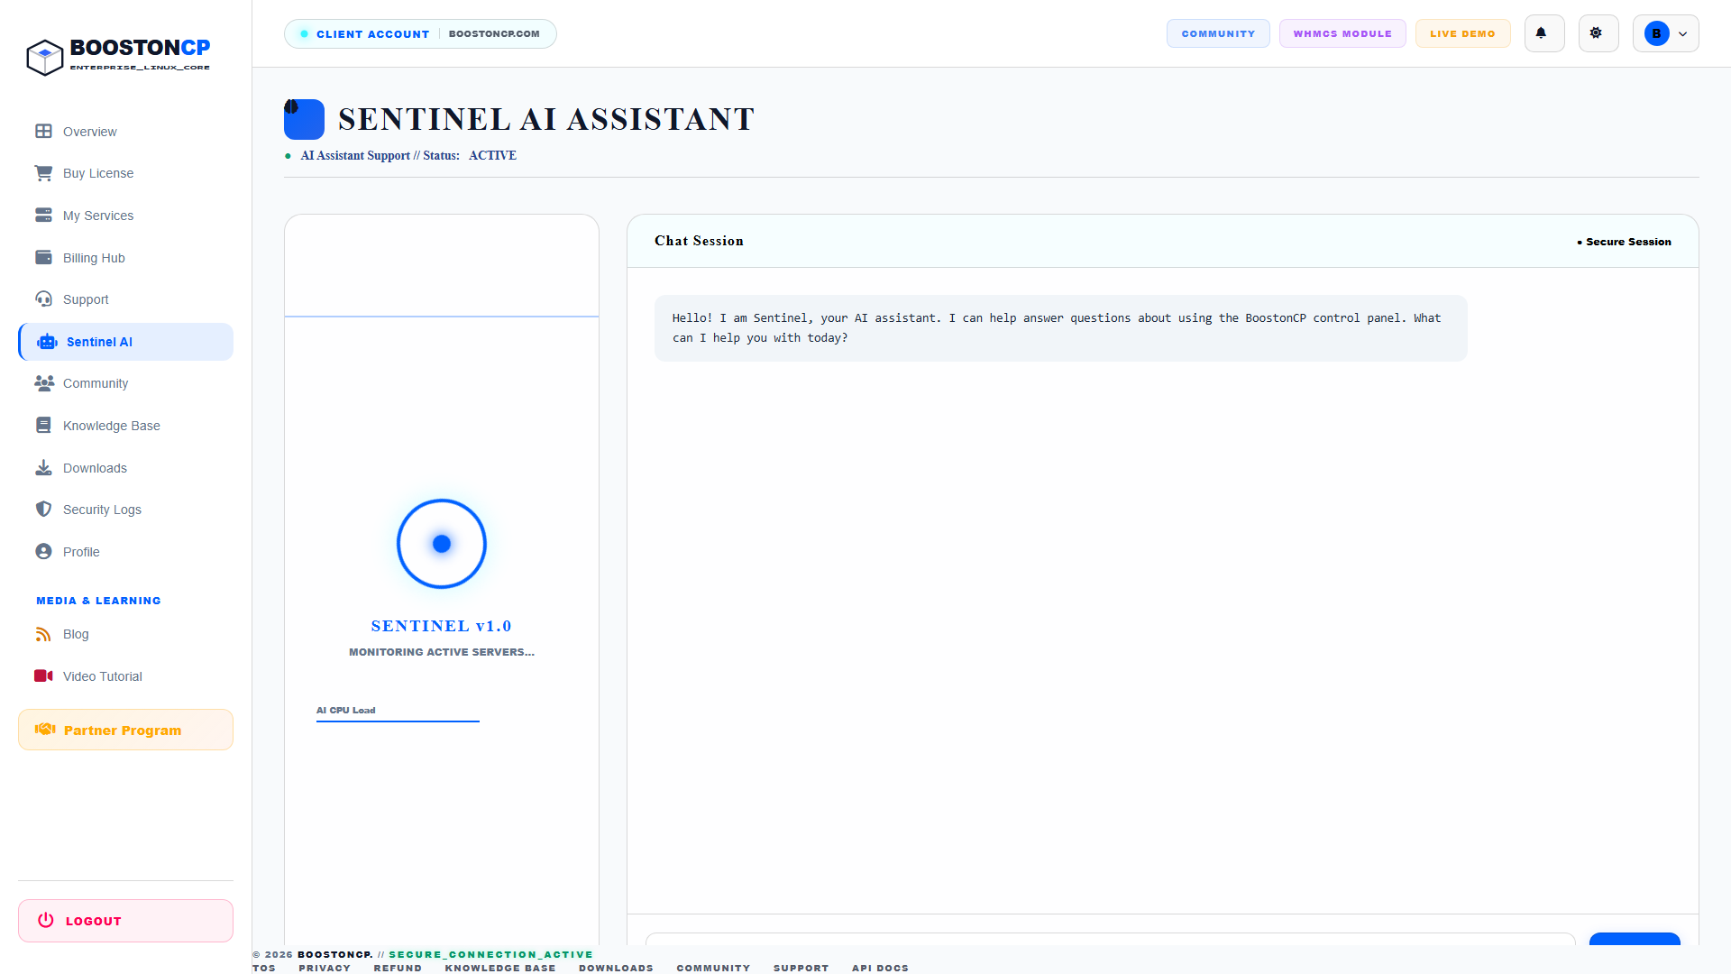This screenshot has height=974, width=1731.
Task: Click the blue Sentinel AI header icon
Action: 304,119
